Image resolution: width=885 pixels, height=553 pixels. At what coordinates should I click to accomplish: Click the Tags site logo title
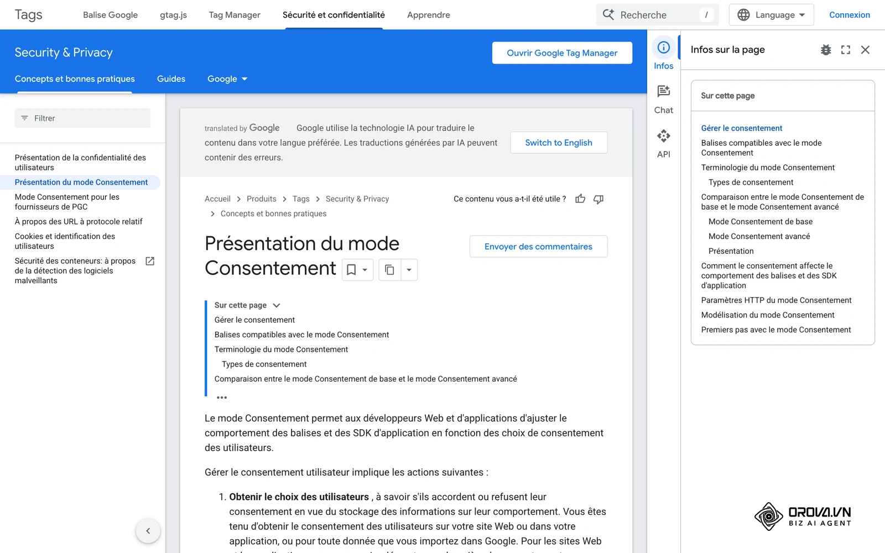28,15
